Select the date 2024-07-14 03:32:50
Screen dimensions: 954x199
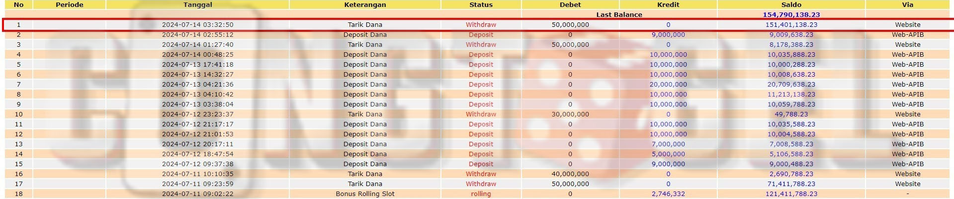coord(197,25)
